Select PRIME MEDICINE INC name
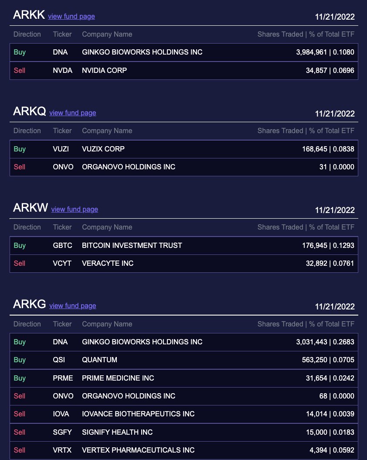 tap(118, 378)
